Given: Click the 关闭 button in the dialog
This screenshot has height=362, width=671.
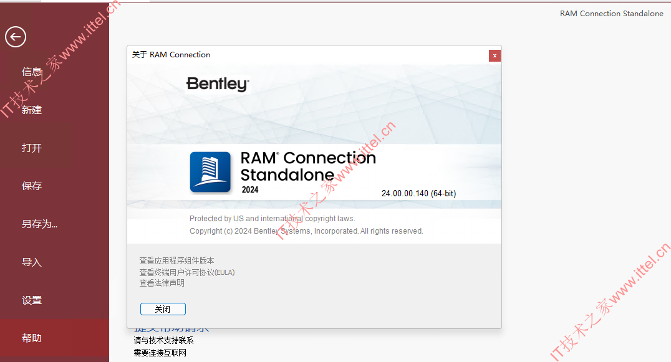Looking at the screenshot, I should click(x=163, y=309).
